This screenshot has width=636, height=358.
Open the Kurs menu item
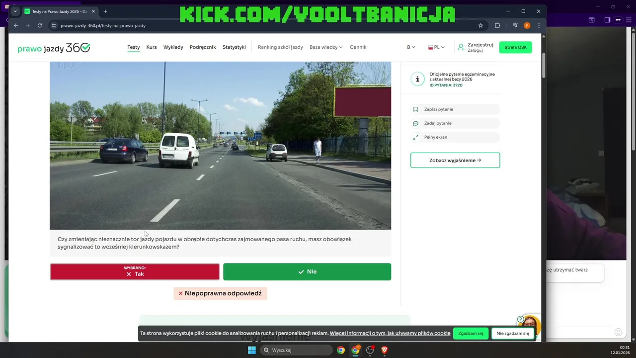(x=152, y=47)
